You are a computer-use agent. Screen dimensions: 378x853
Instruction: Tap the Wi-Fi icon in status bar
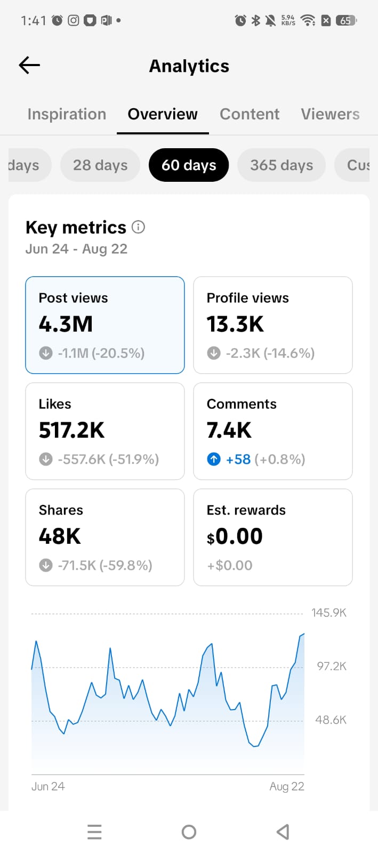[308, 20]
